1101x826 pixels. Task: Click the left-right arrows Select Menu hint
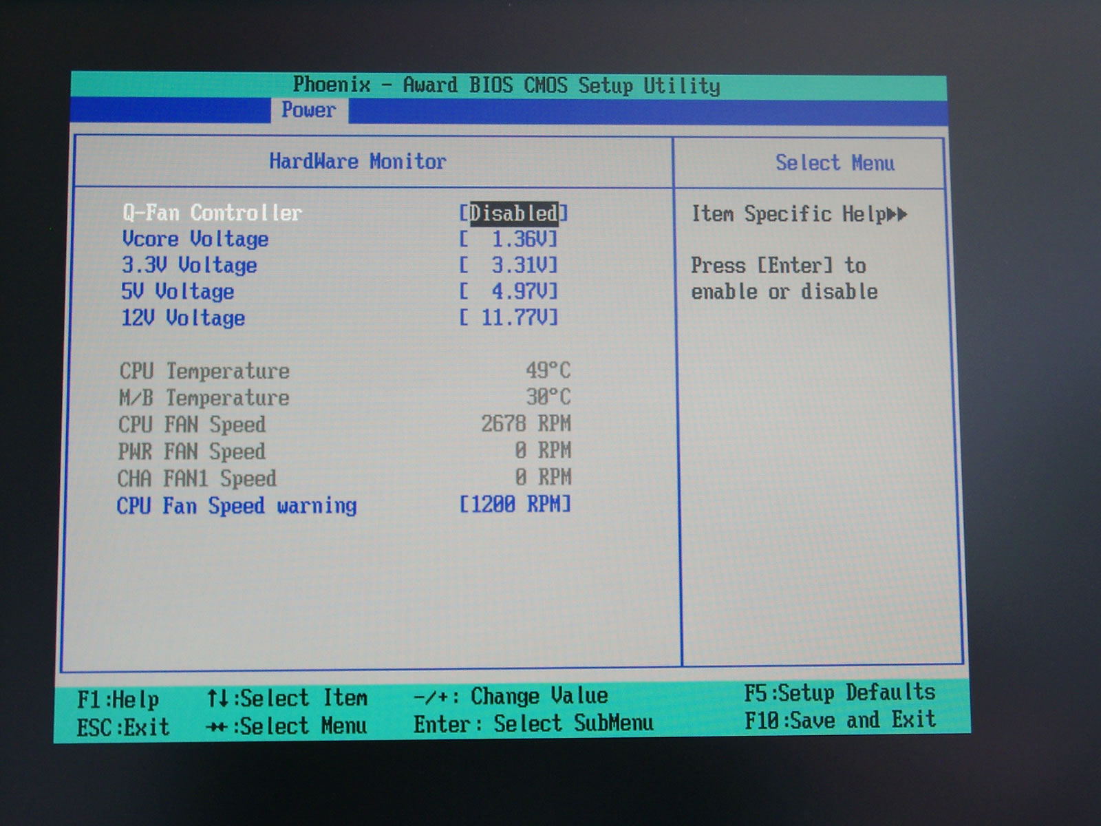287,726
